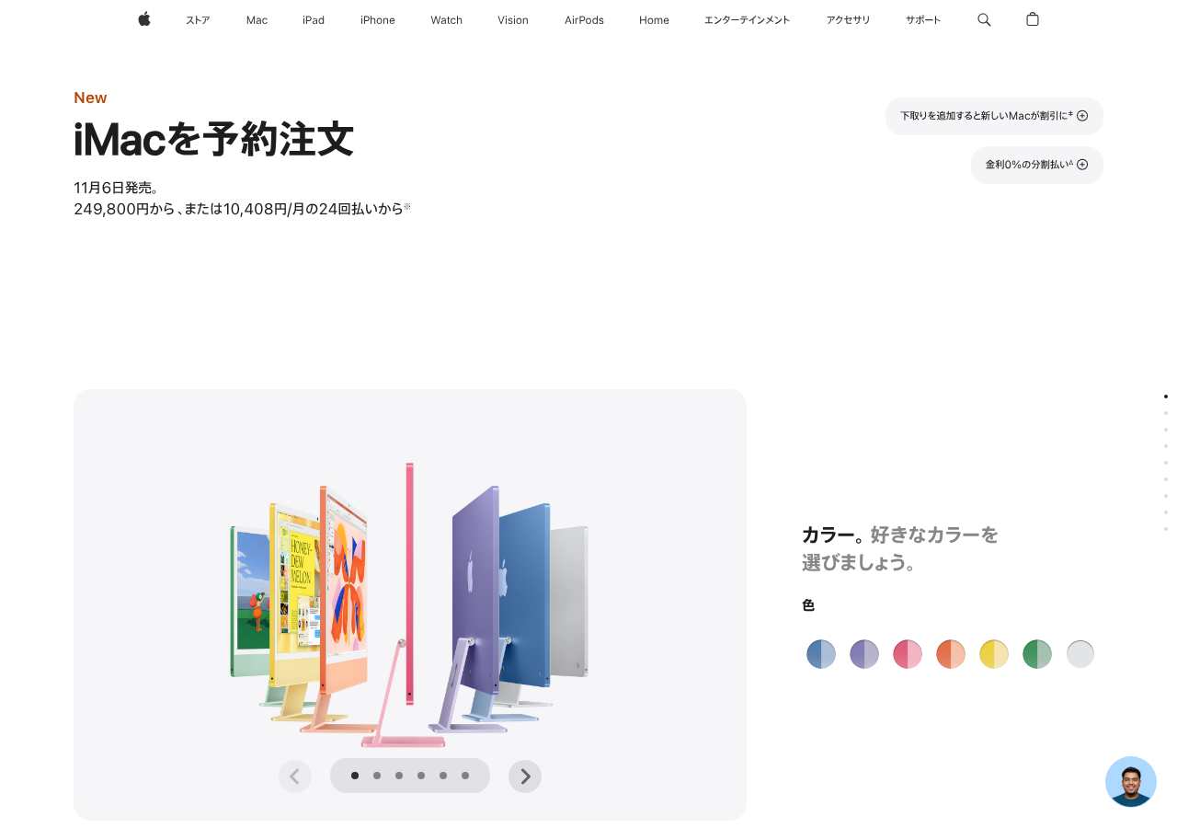Open the iPad menu item

(314, 20)
